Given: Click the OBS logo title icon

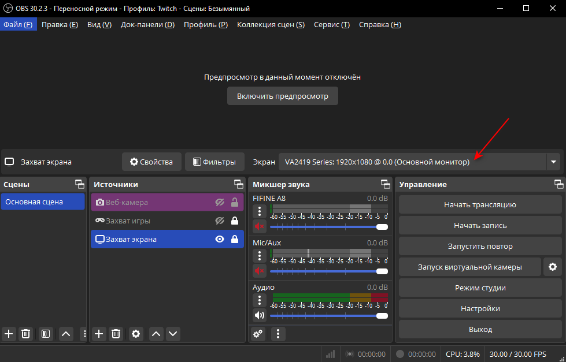Looking at the screenshot, I should (8, 8).
